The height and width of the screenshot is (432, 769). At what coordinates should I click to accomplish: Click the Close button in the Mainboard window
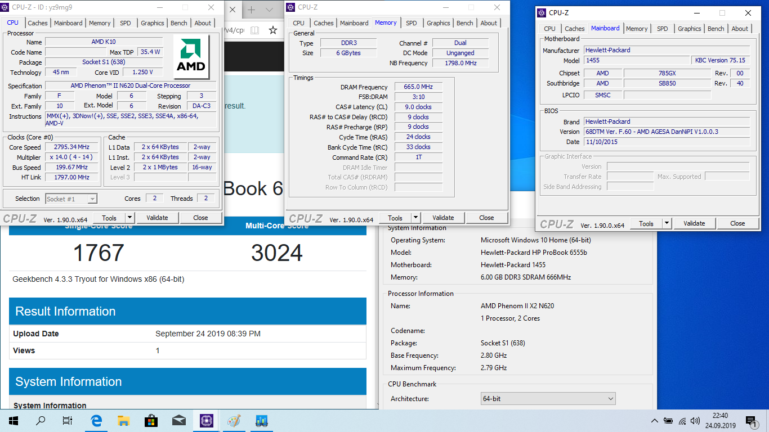tap(737, 223)
